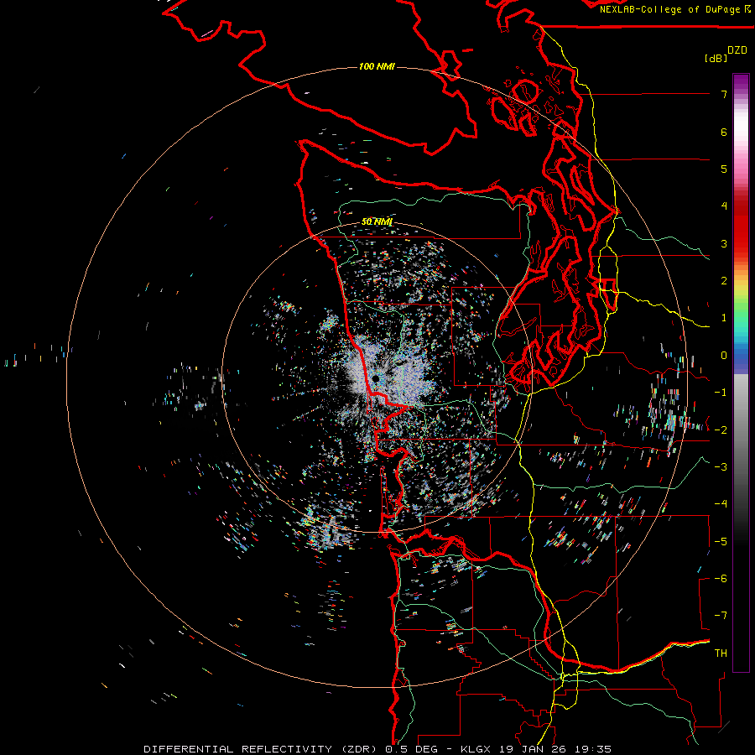Click the 50 NMI range ring label
The image size is (755, 755).
tap(377, 221)
